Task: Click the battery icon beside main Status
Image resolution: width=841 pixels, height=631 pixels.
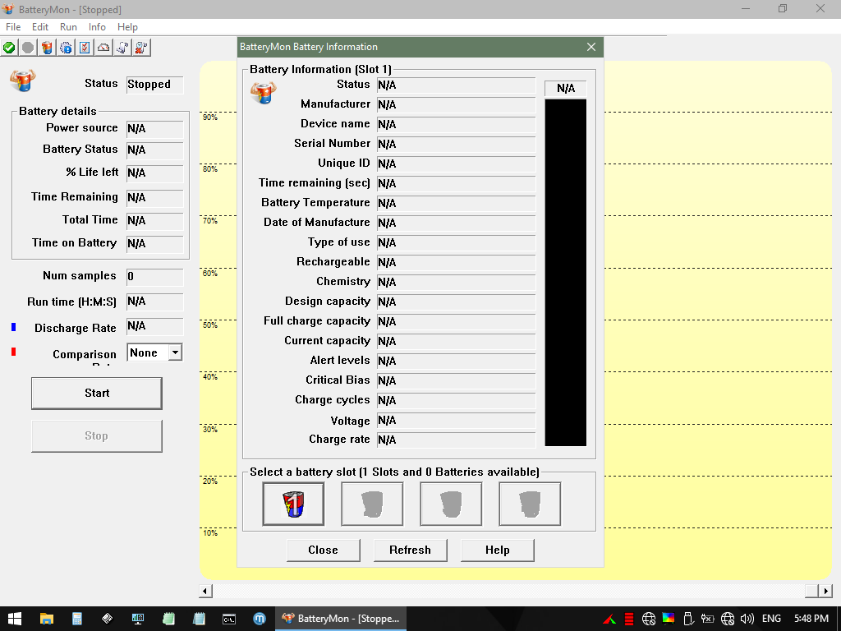Action: tap(22, 81)
